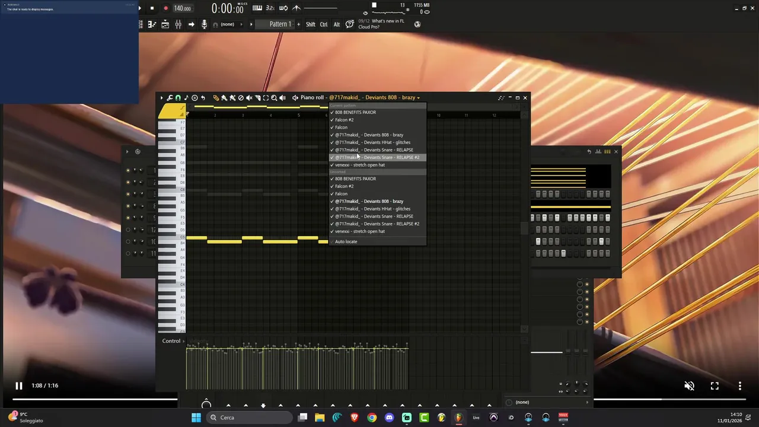Viewport: 759px width, 427px height.
Task: Toggle venexxi - stretch open hat under Current pattern
Action: [x=377, y=165]
